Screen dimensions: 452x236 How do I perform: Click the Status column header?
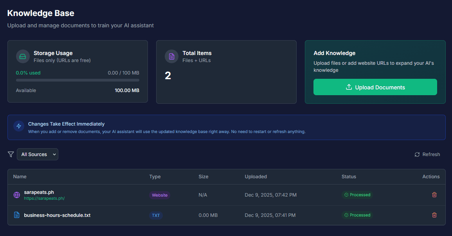pos(349,177)
